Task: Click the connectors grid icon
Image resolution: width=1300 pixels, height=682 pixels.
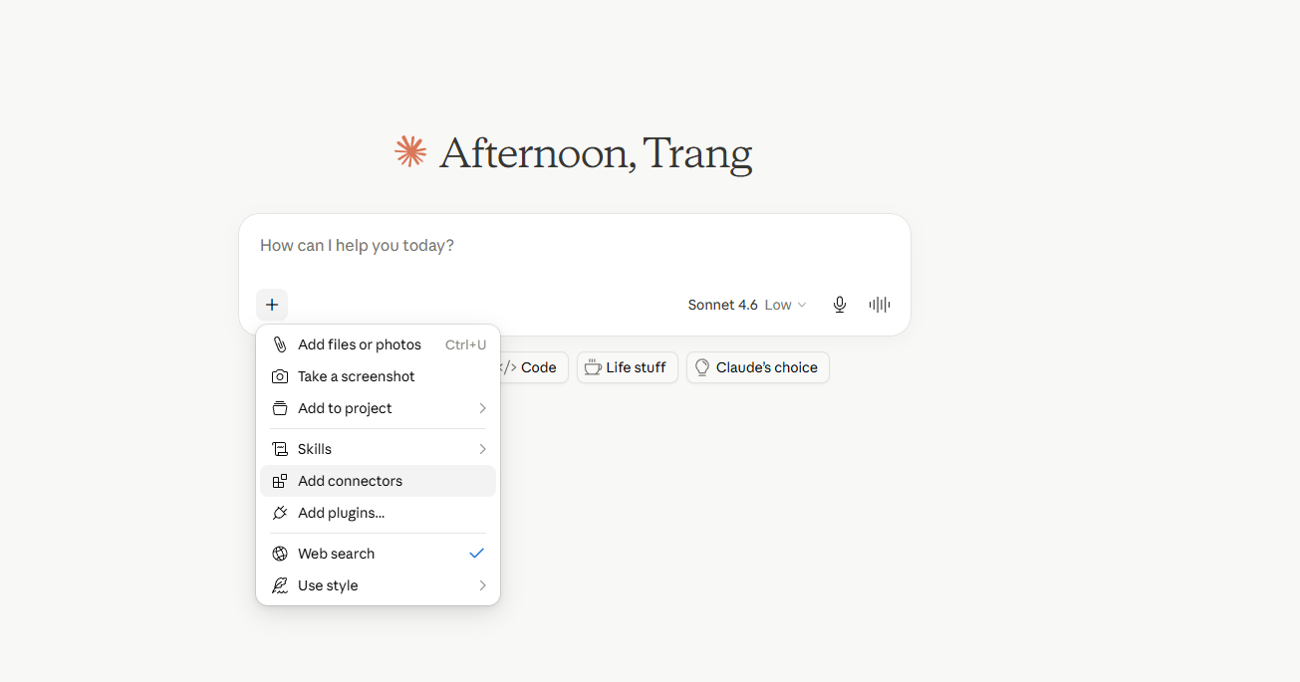Action: click(x=280, y=481)
